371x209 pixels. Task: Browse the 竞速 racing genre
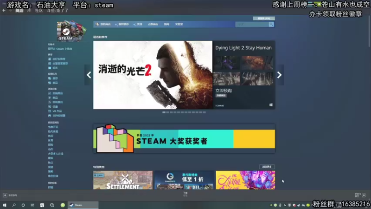(51, 167)
